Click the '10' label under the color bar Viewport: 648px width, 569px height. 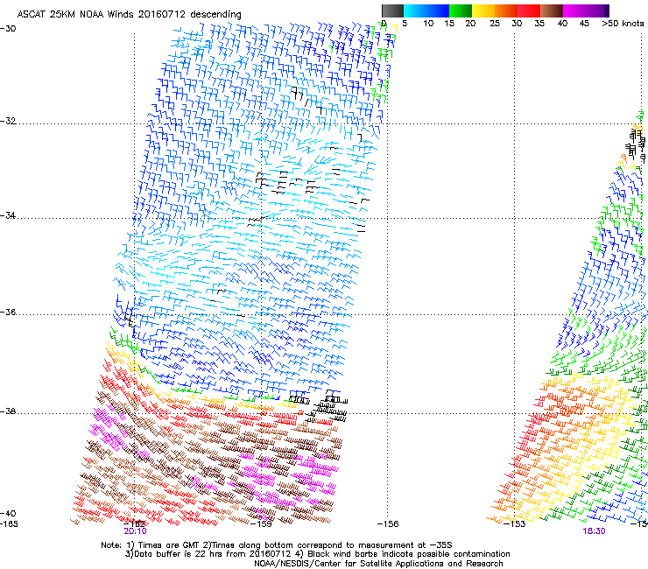pos(428,23)
